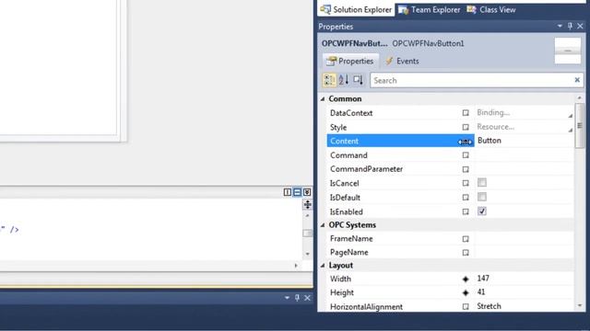Open Properties window options dropdown arrow
The height and width of the screenshot is (331, 590).
pos(560,26)
